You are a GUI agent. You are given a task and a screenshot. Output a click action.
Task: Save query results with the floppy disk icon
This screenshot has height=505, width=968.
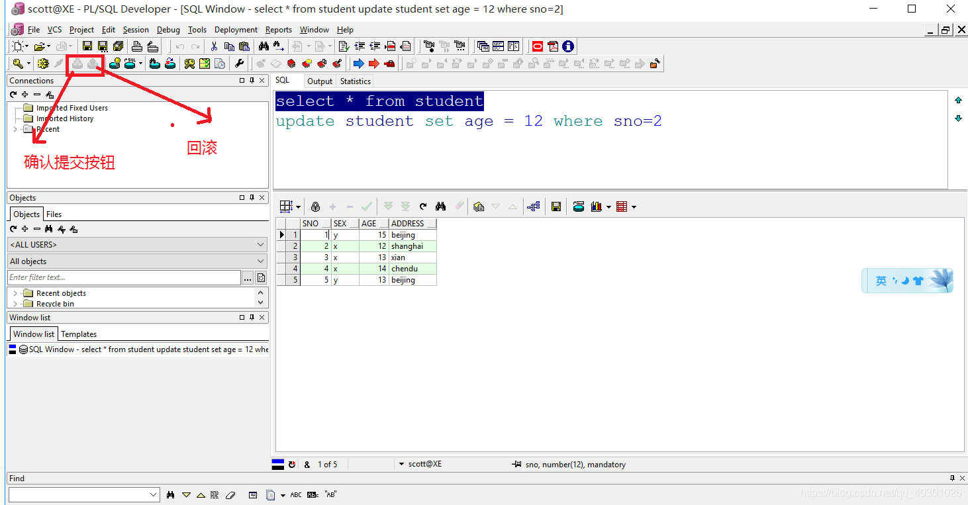pos(556,206)
